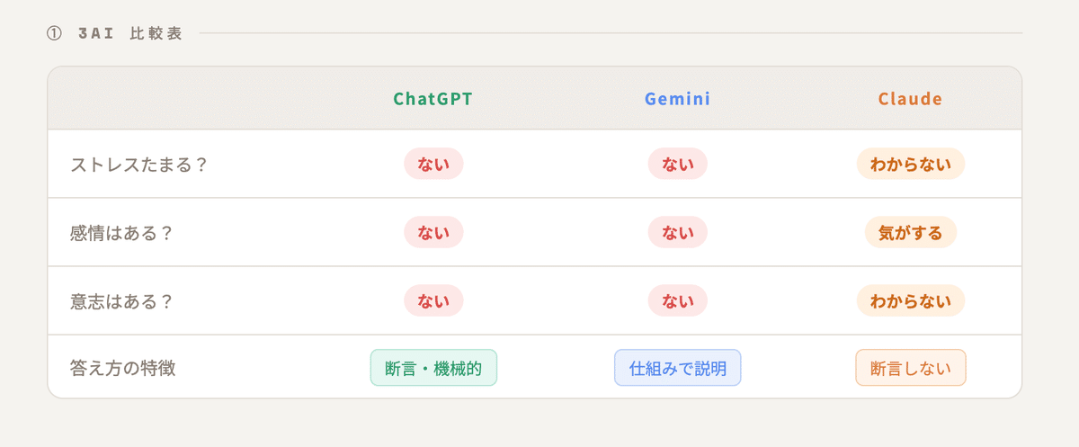The width and height of the screenshot is (1079, 447).
Task: Click Gemini's ない badge for 感情はある？
Action: 677,233
